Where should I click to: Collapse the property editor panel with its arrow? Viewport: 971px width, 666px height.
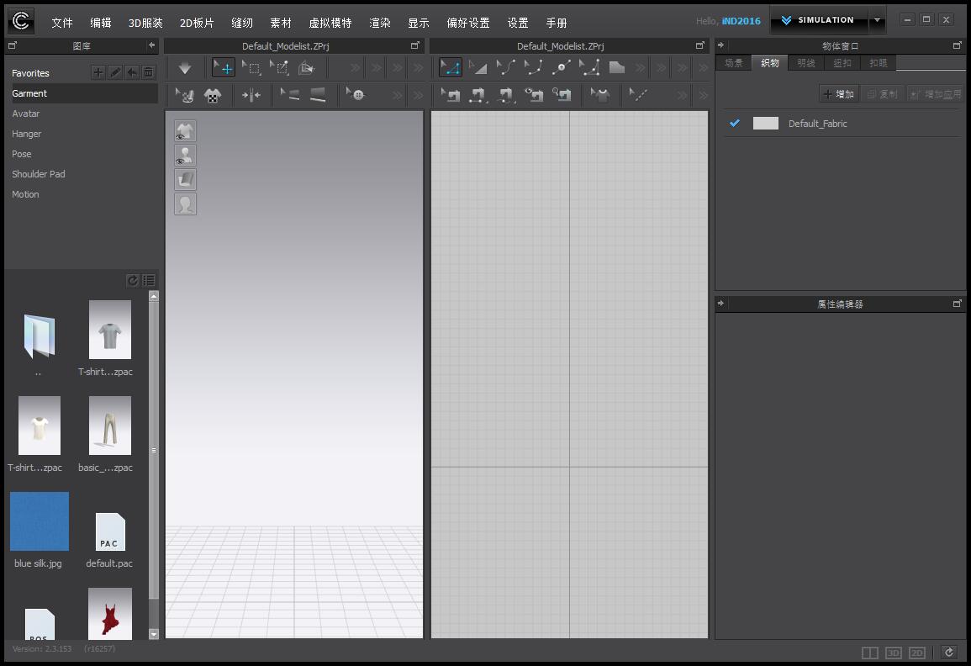(x=720, y=303)
